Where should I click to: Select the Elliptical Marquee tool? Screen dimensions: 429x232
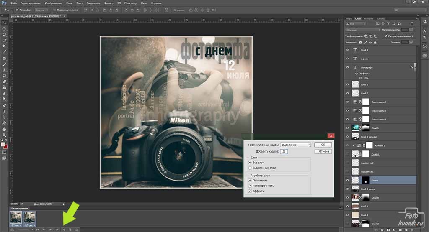pos(4,29)
